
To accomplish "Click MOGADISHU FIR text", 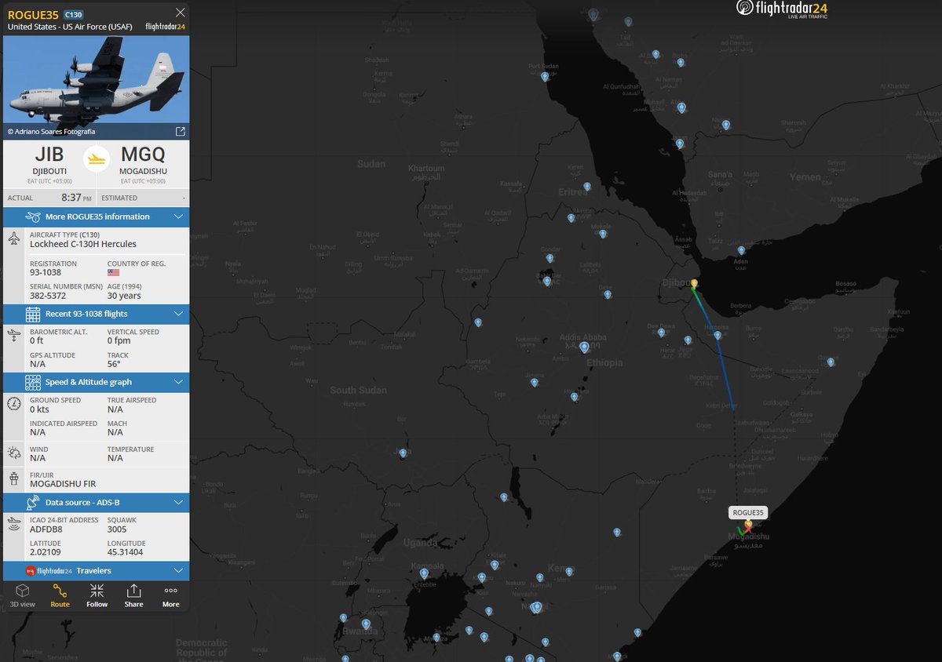I will (x=62, y=484).
